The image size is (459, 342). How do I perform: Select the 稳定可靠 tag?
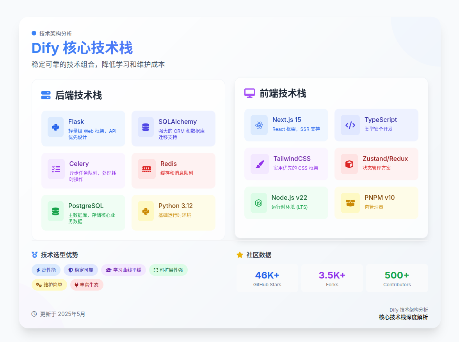pos(81,270)
